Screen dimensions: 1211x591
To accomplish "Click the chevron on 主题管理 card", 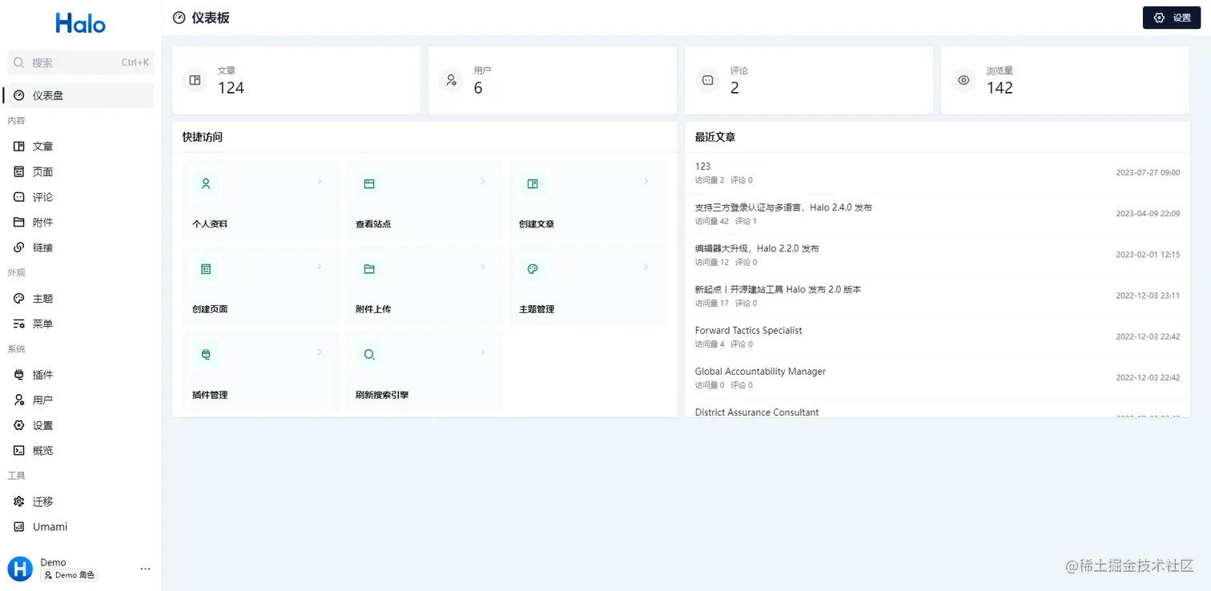I will pos(646,267).
